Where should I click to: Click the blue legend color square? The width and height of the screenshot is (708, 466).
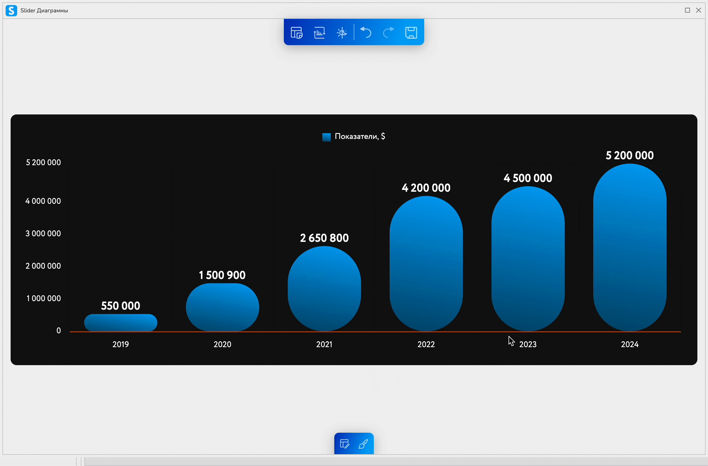(x=326, y=137)
